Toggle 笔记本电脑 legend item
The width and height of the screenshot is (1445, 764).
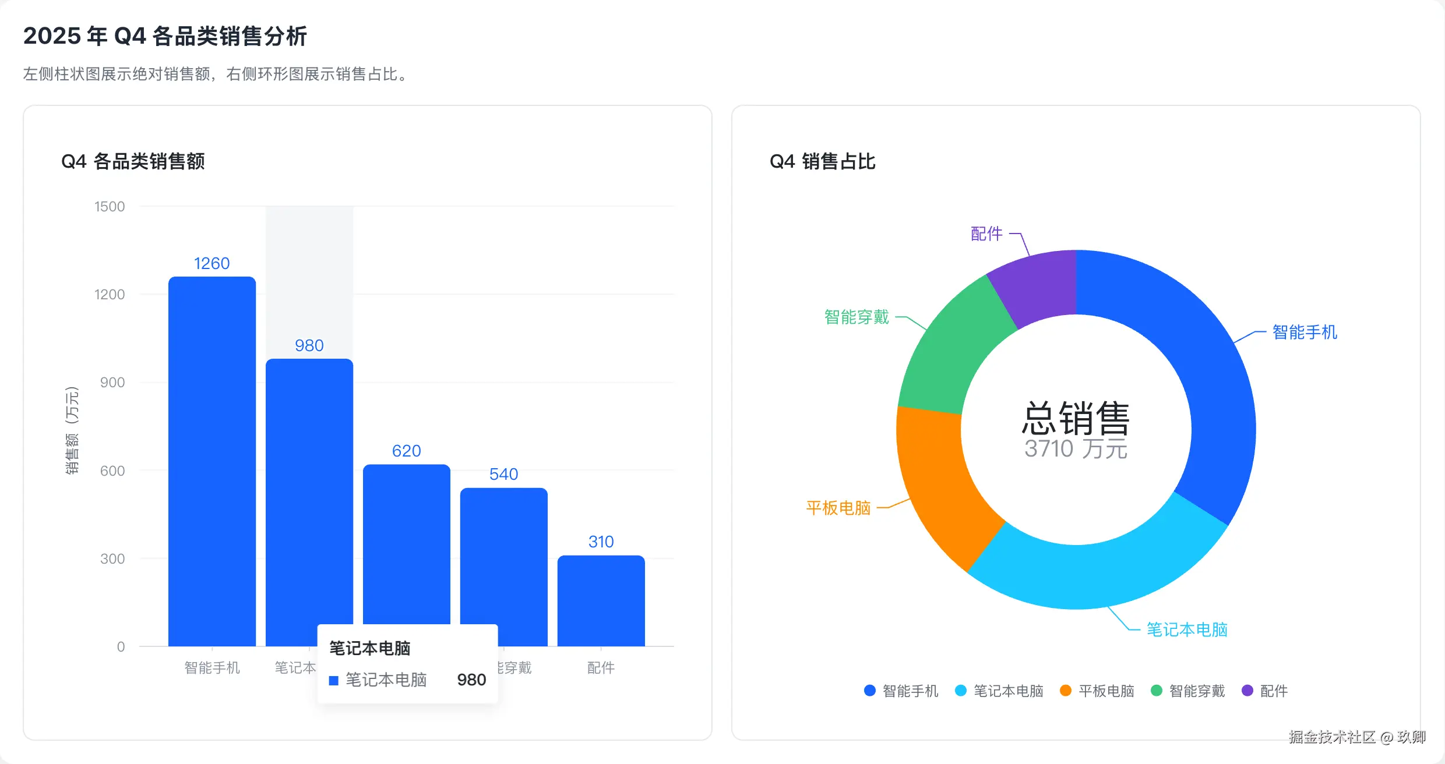[1007, 691]
